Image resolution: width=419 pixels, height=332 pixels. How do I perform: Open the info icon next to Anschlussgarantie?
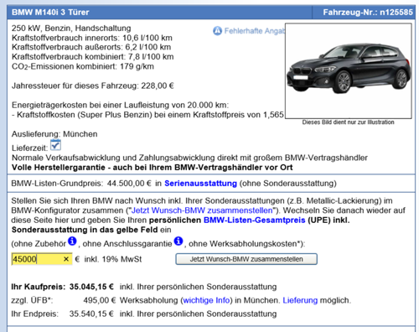178,241
